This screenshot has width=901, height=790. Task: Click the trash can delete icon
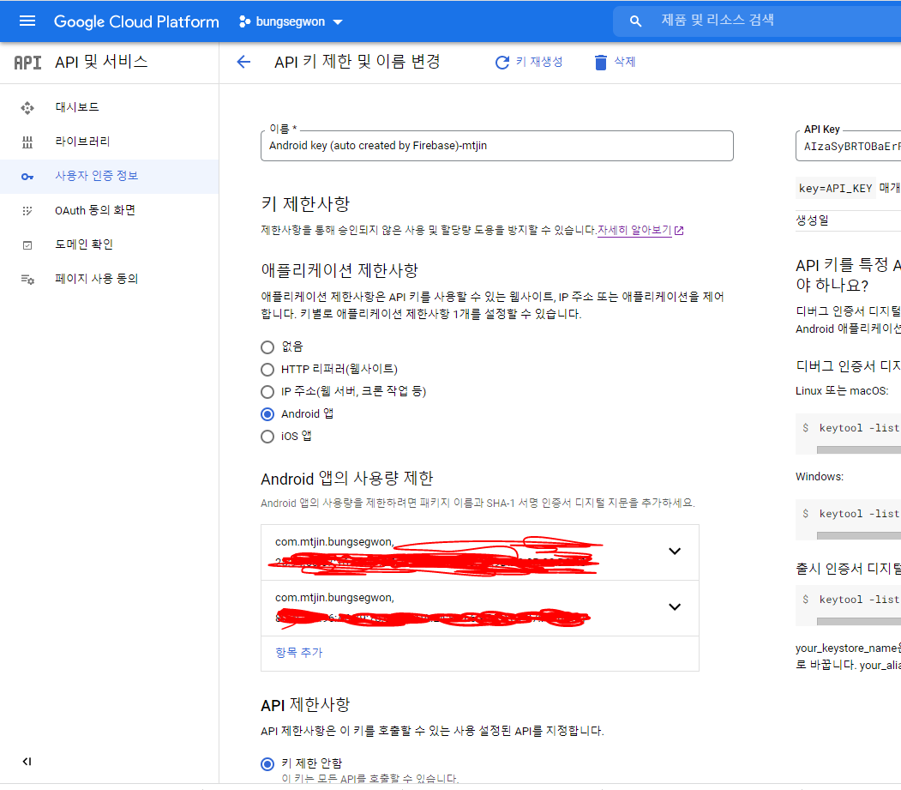coord(600,62)
